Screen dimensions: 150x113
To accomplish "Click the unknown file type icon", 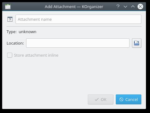I will [10, 19].
